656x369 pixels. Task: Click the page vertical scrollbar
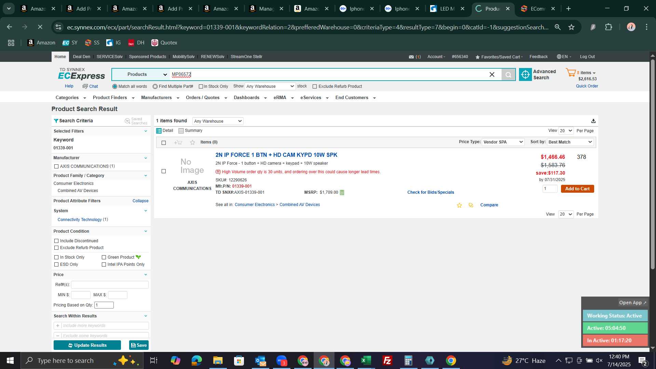[x=653, y=164]
